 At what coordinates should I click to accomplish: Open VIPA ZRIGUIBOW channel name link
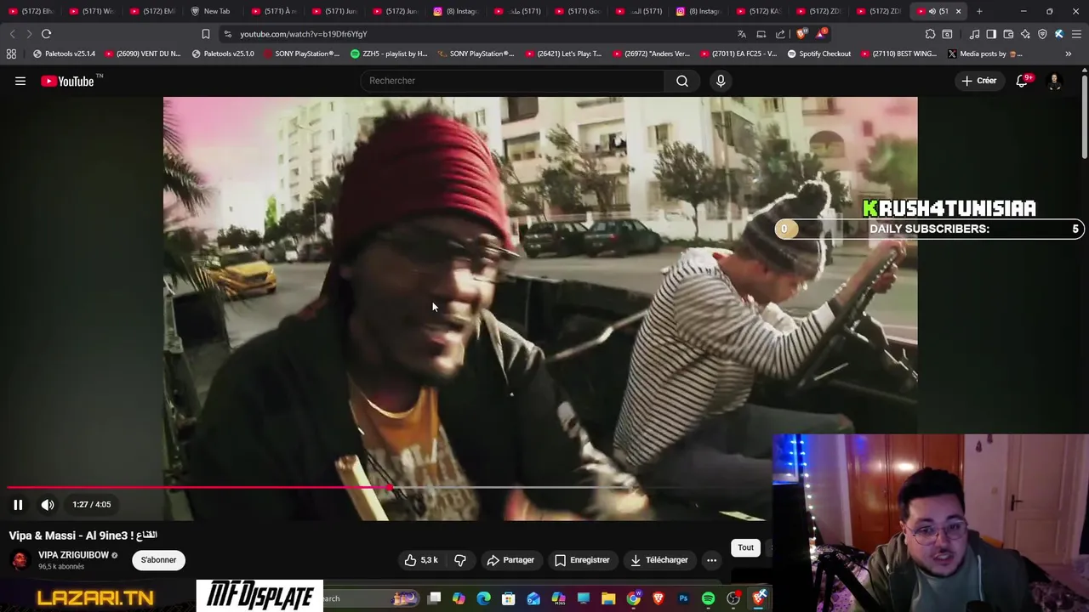pyautogui.click(x=73, y=555)
